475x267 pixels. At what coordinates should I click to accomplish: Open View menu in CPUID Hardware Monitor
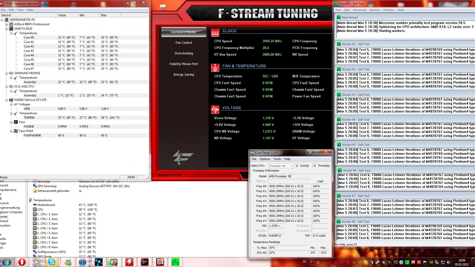[20, 10]
